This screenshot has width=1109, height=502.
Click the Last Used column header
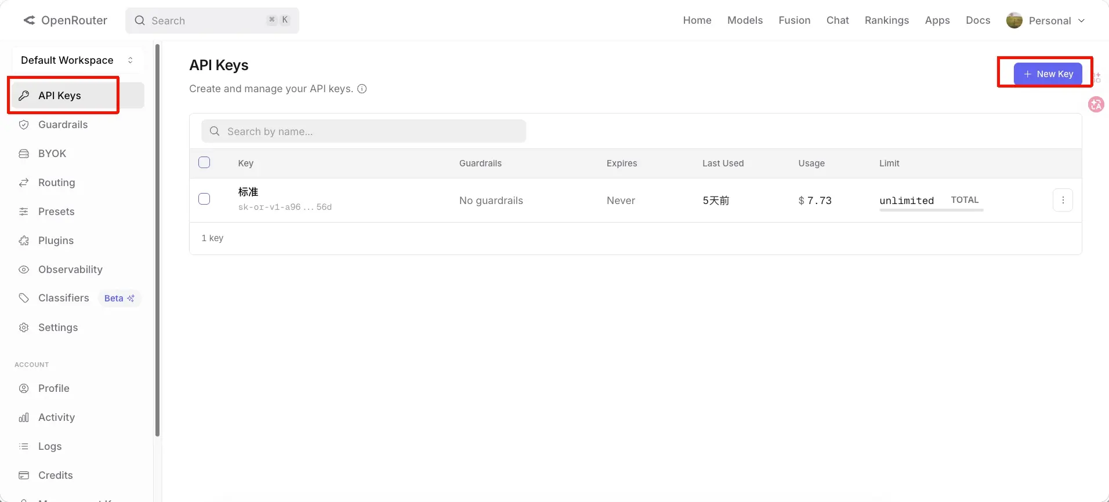[723, 163]
